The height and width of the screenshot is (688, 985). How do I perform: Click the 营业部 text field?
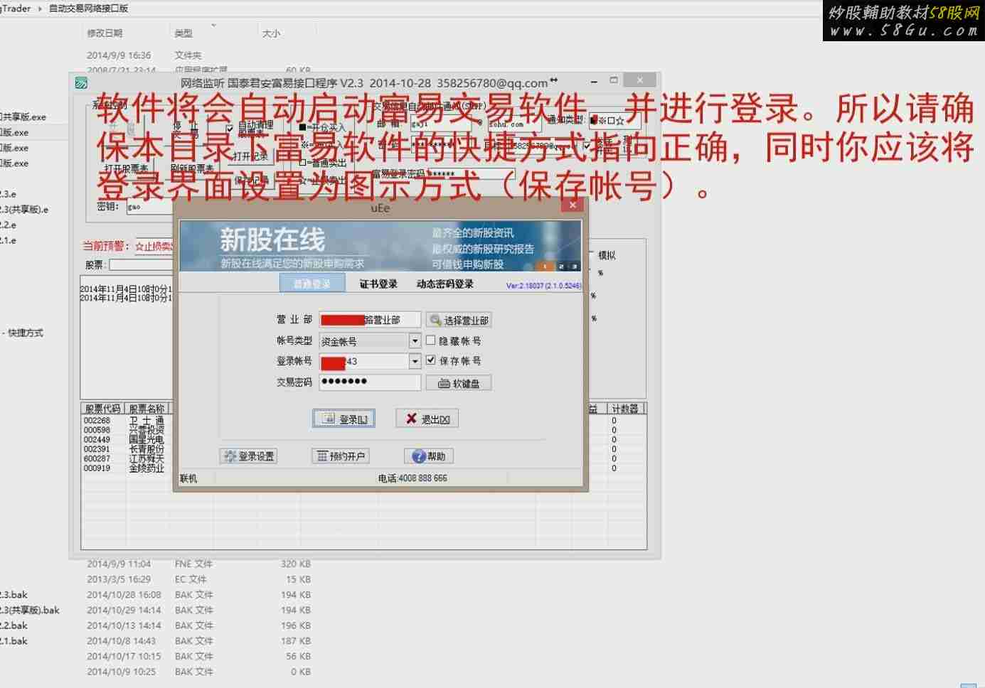tap(370, 320)
